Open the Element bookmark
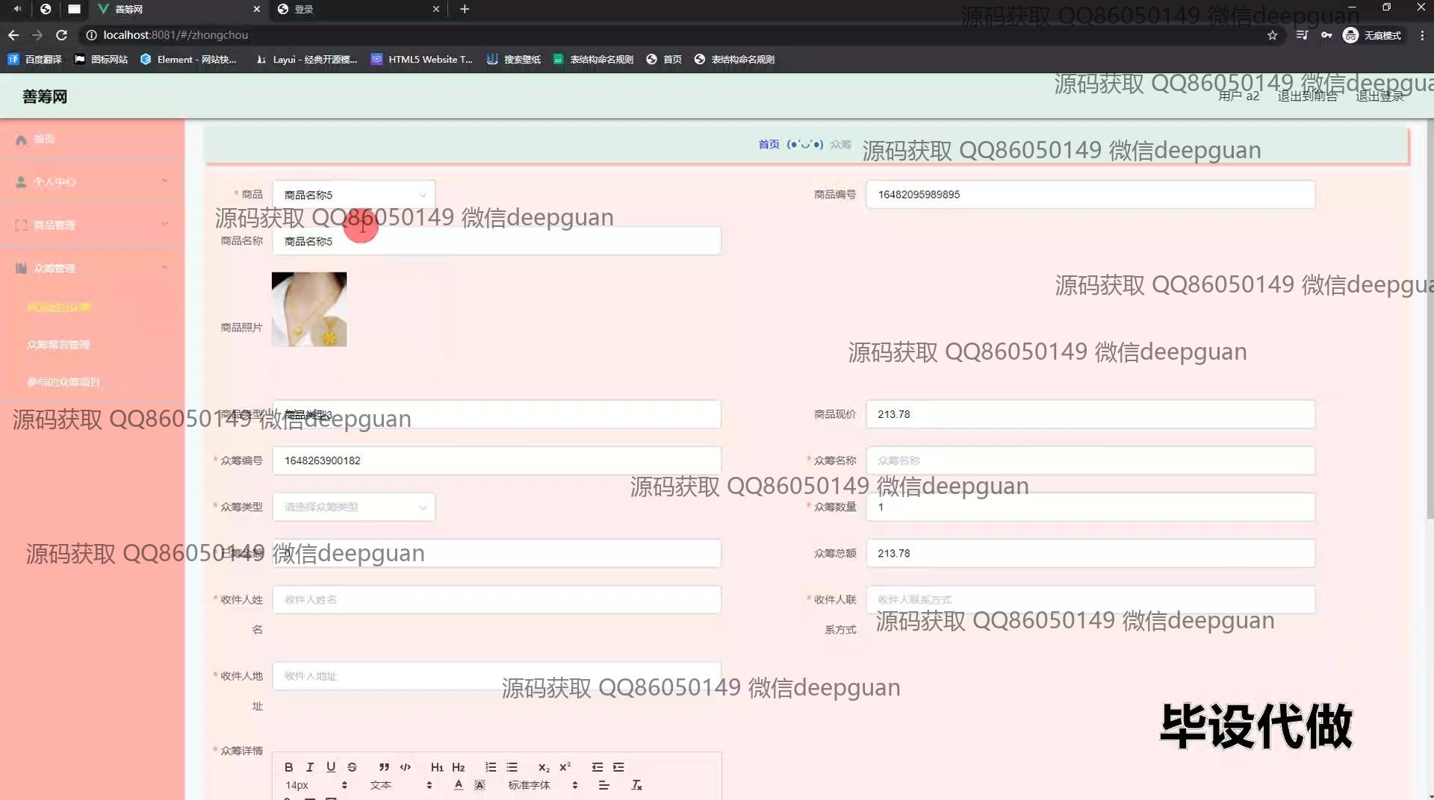1434x800 pixels. [x=189, y=59]
